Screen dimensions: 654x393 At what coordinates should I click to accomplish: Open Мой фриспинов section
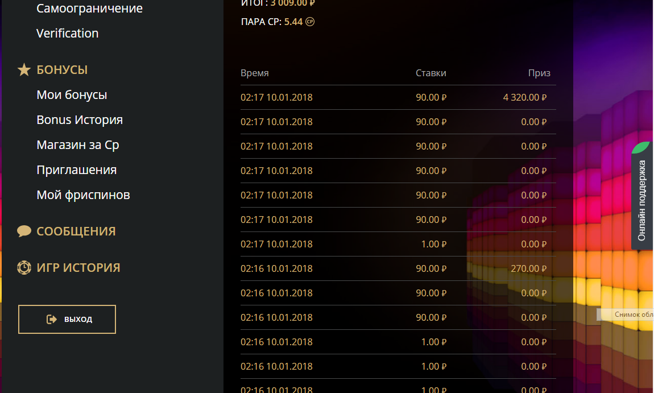pyautogui.click(x=83, y=195)
